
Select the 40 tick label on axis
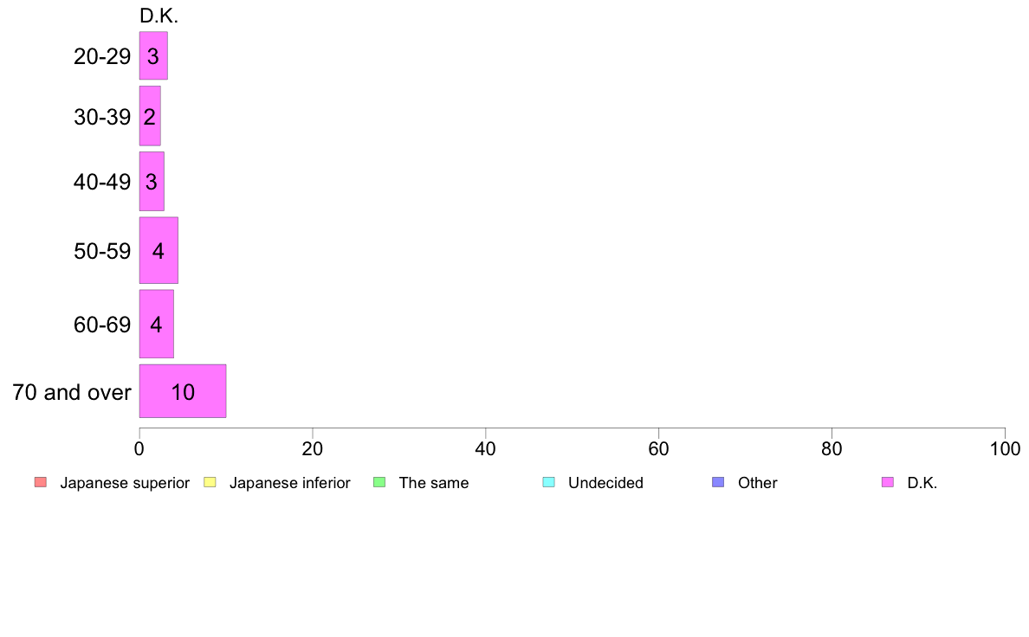pos(485,448)
